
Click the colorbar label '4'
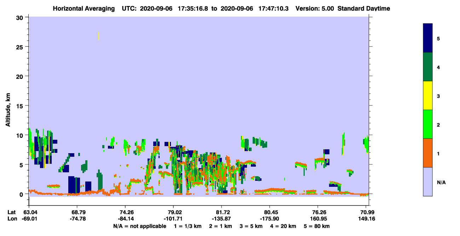pyautogui.click(x=438, y=67)
